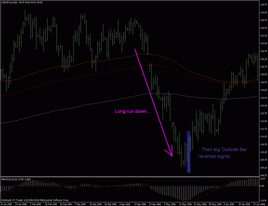Click the 113.25 price scale label

tap(264, 106)
